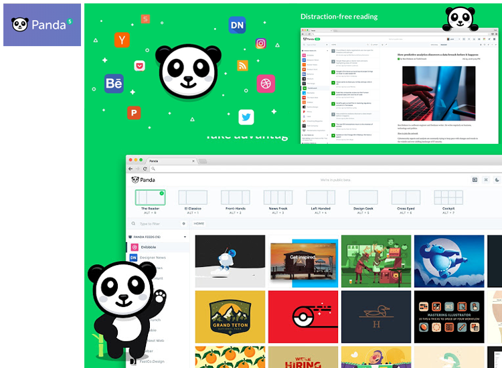Click the Twitter bird icon

[x=246, y=117]
